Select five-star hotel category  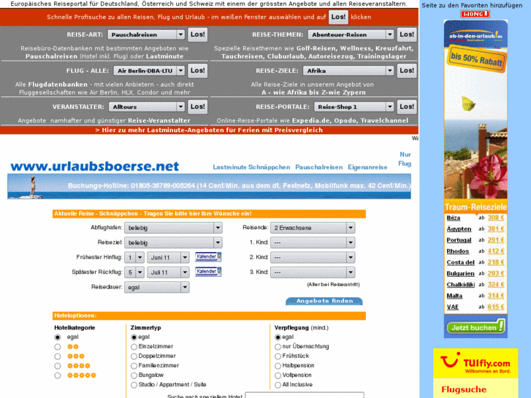pos(58,375)
